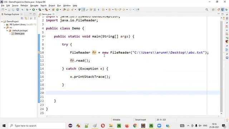Image resolution: width=229 pixels, height=129 pixels.
Task: Open Debug configurations dropdown arrow
Action: [x=30, y=10]
